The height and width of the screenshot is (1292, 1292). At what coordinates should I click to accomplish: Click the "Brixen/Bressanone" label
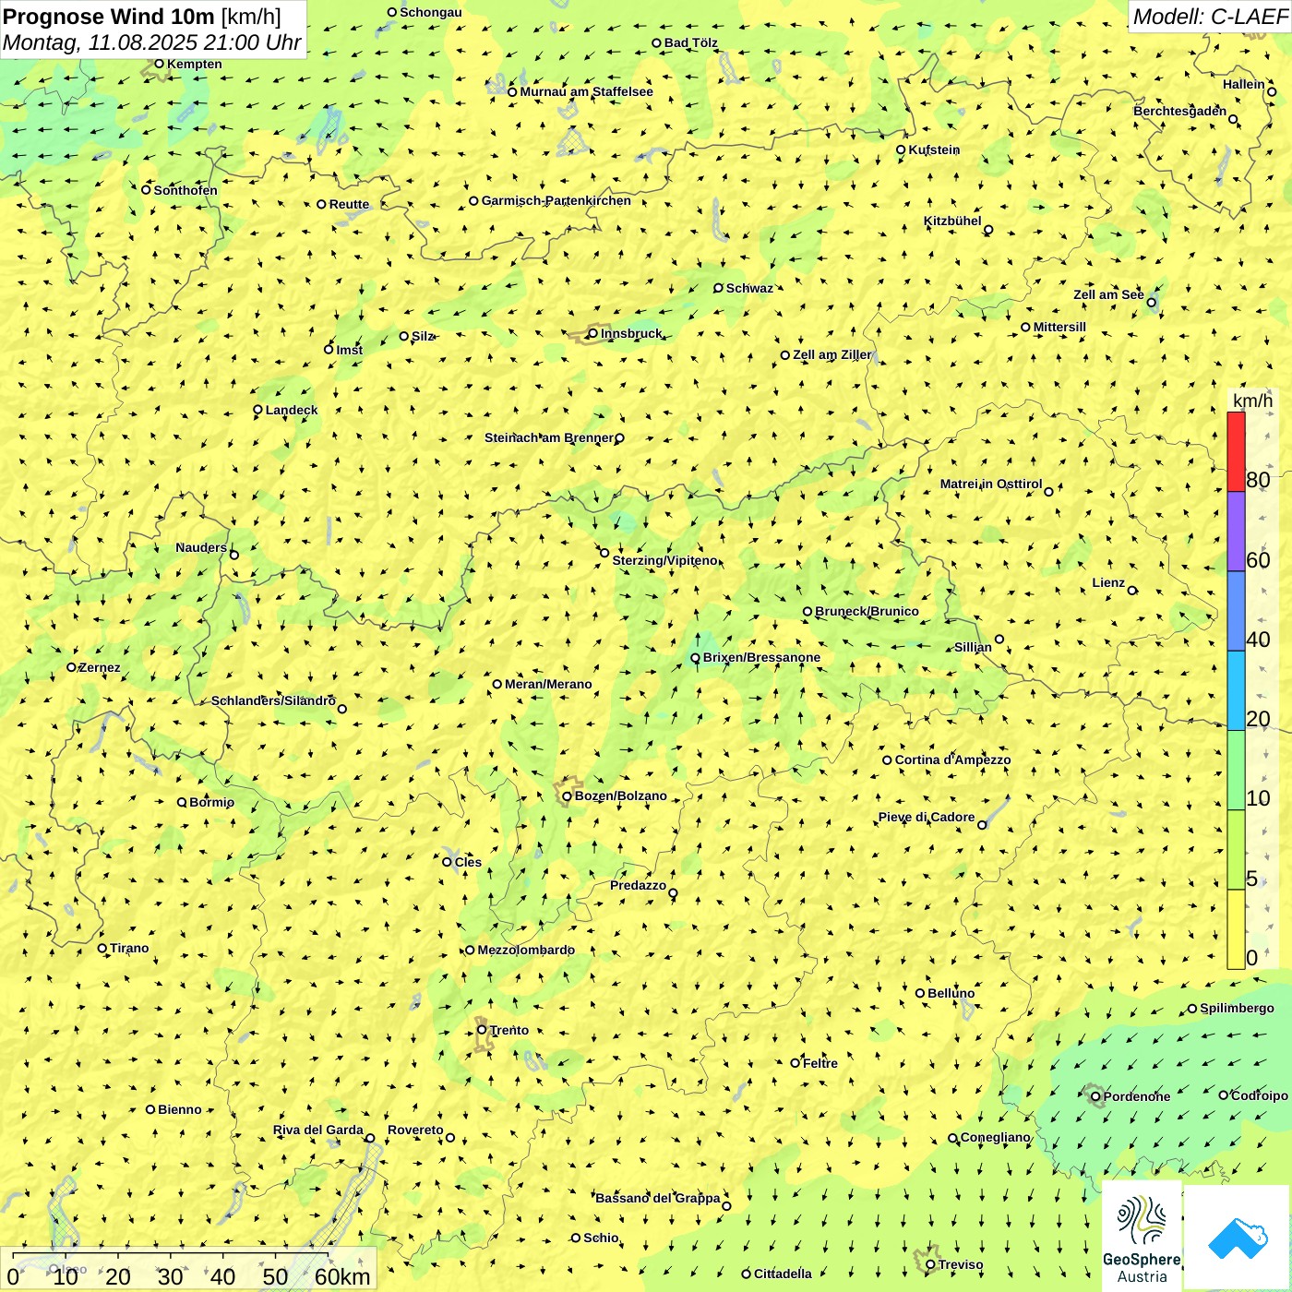(761, 657)
